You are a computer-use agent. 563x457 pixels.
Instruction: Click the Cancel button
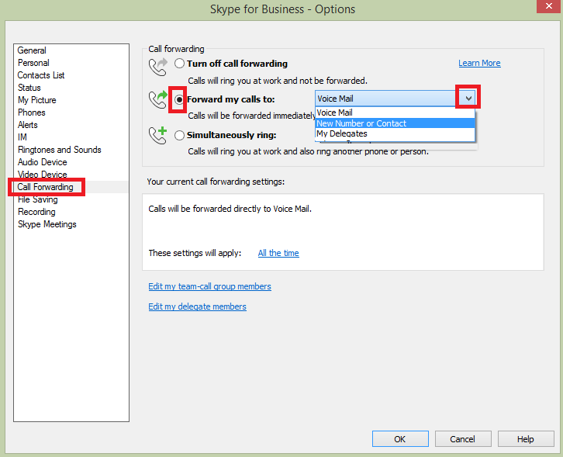coord(462,438)
